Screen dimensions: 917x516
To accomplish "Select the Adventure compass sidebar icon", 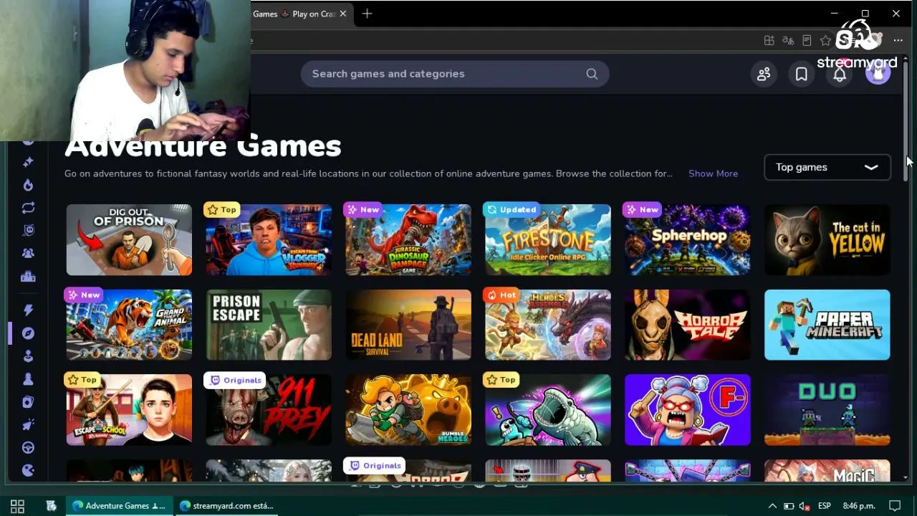I will pos(28,333).
